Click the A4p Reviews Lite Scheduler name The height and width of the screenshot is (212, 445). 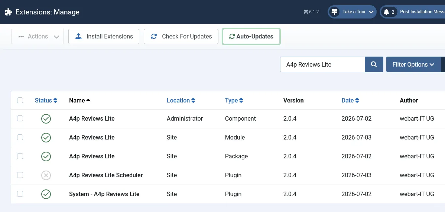[106, 175]
